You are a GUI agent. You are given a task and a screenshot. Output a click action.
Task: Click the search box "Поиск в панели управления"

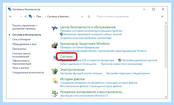coord(113,16)
